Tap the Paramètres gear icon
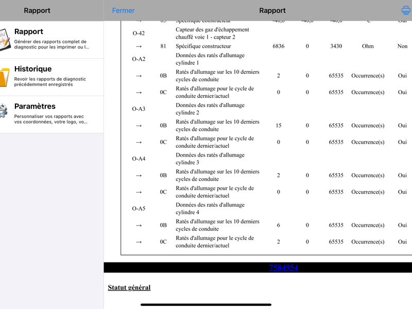412x309 pixels. coord(4,111)
